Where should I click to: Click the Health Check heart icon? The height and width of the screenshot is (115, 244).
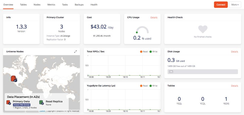(203, 29)
